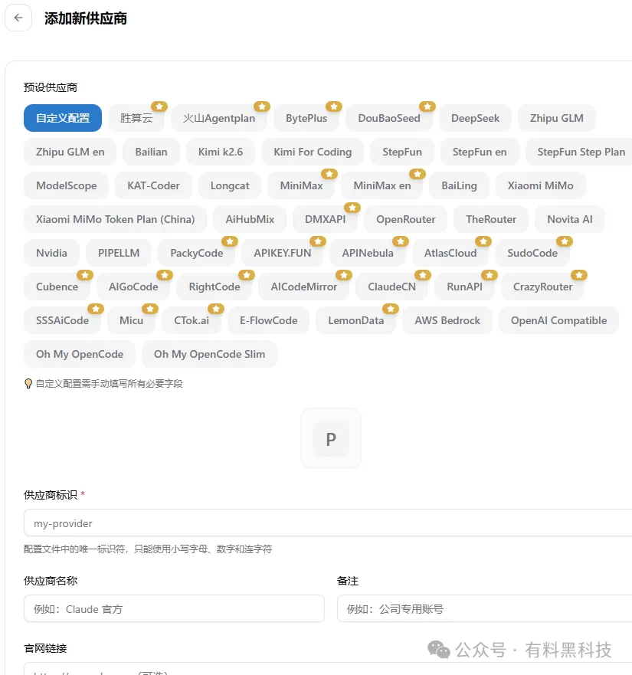The height and width of the screenshot is (675, 632).
Task: Choose Oh My OpenCode Slim preset
Action: click(x=210, y=354)
